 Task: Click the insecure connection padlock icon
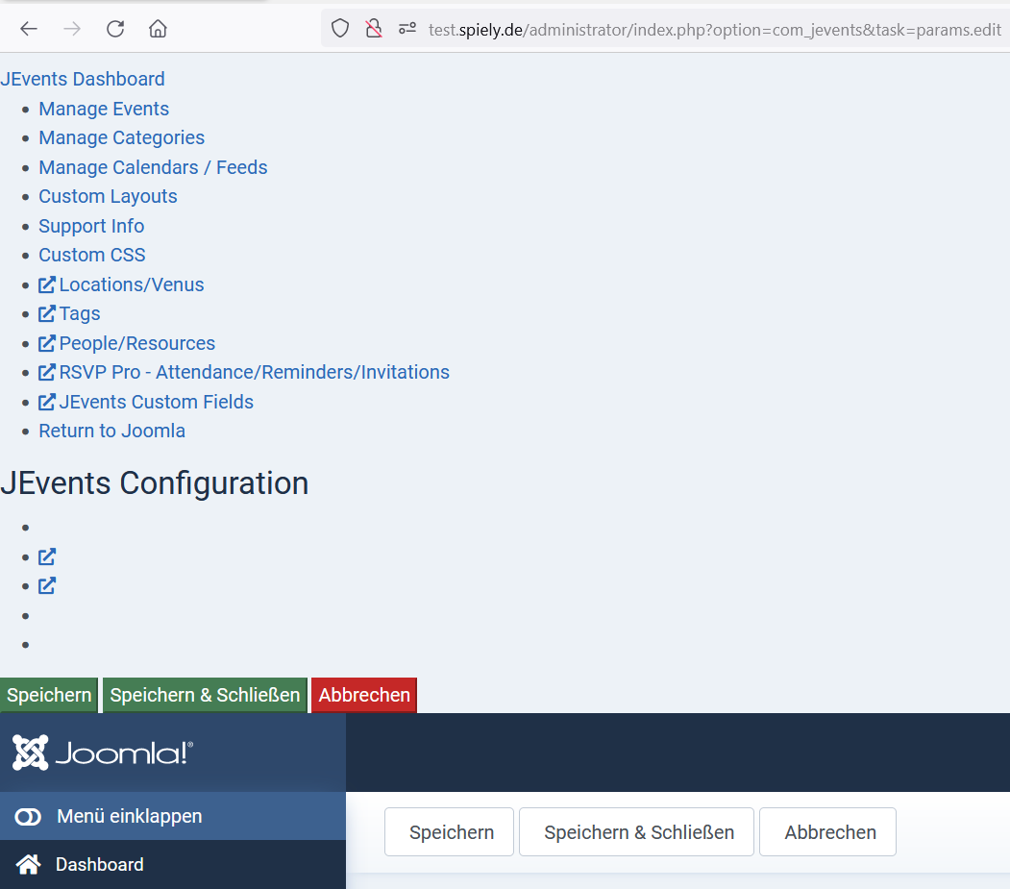[x=374, y=29]
